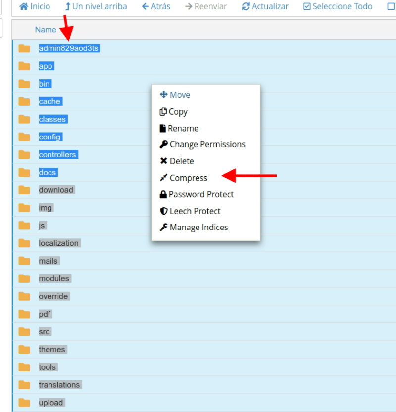The height and width of the screenshot is (412, 396).
Task: Click the folder icon beside config
Action: [x=24, y=137]
